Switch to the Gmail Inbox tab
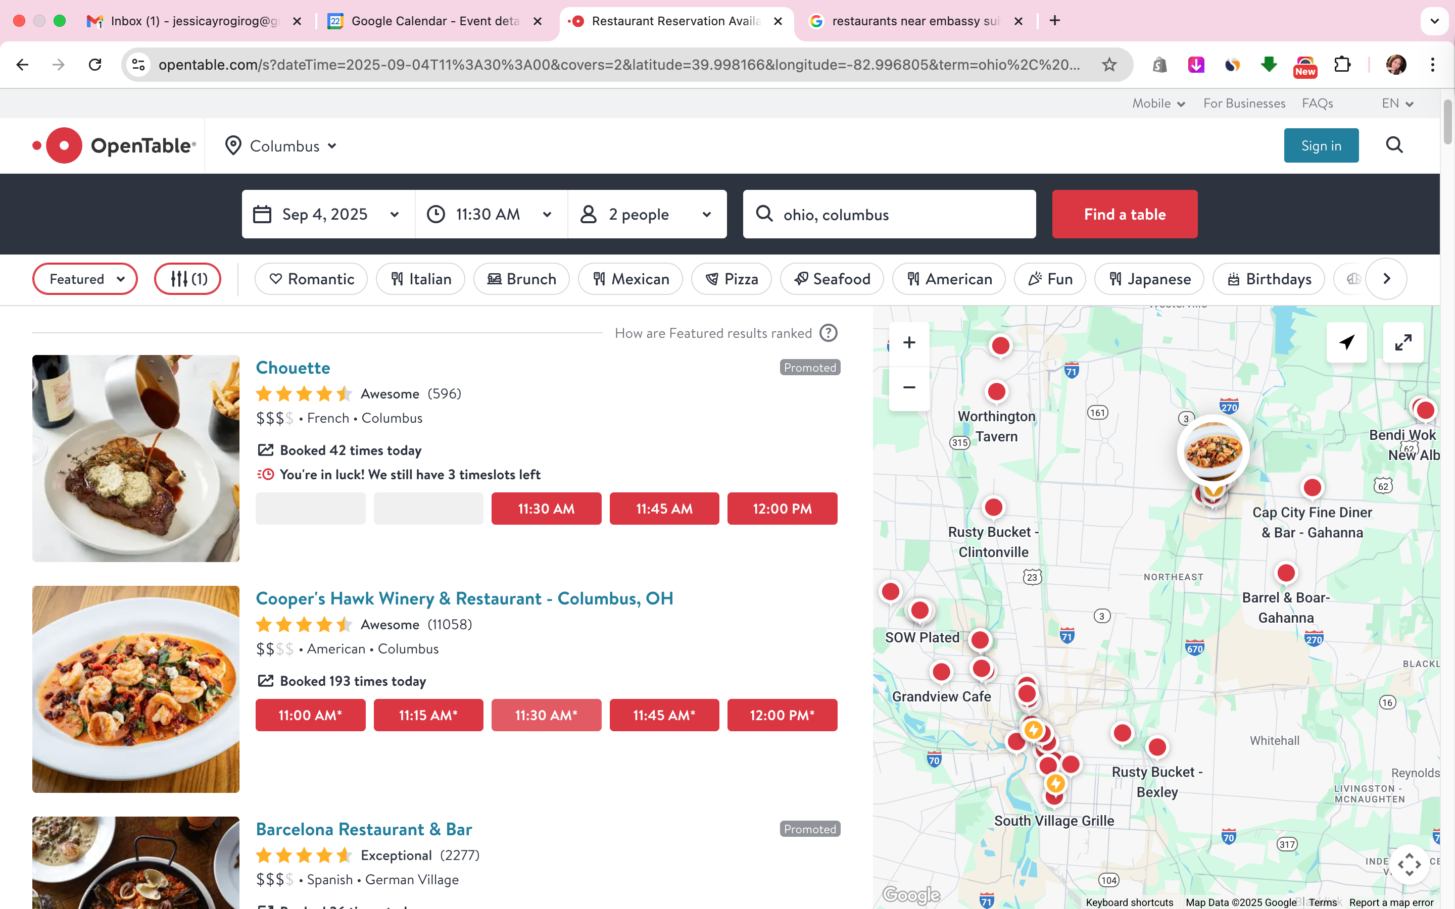 (193, 21)
